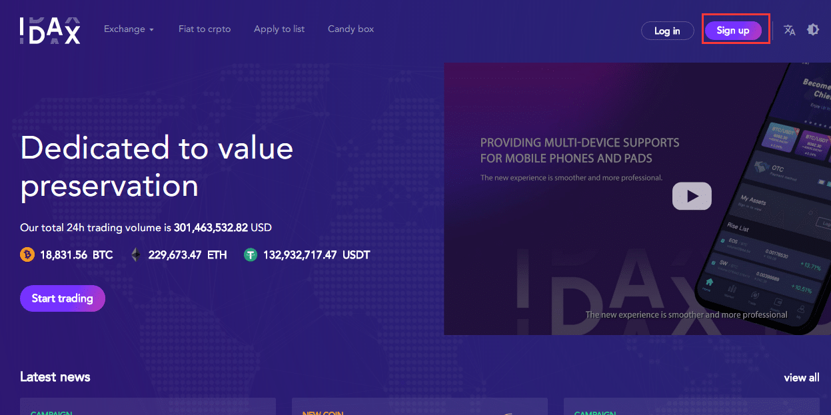Open the first CAMPAIGN news card

148,406
